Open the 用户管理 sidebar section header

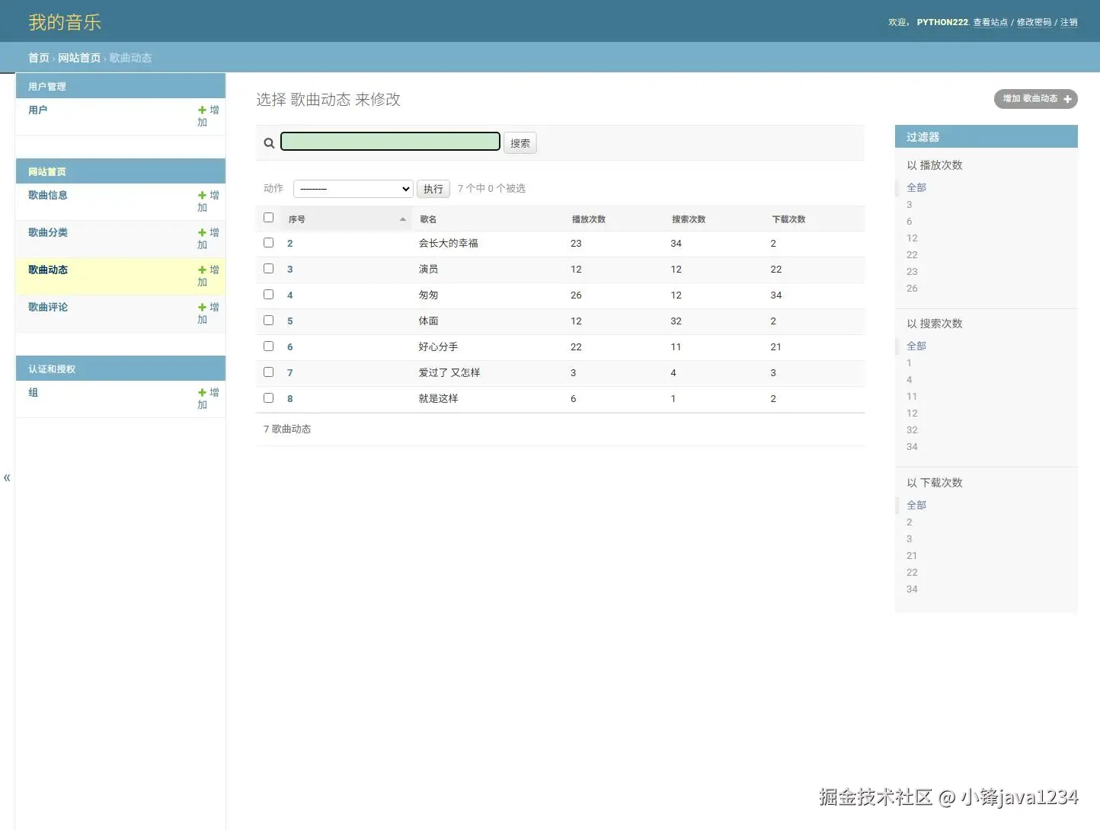[x=47, y=87]
